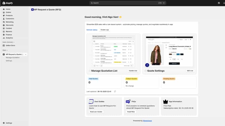Open the Powered by company link
This screenshot has height=126, width=225.
pyautogui.click(x=147, y=121)
